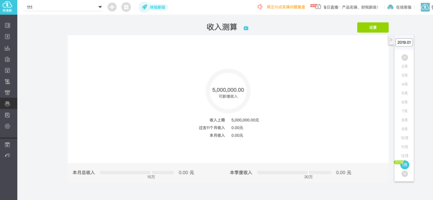The height and width of the screenshot is (200, 433).
Task: Click the gray plus icon beside company selector
Action: pos(112,7)
